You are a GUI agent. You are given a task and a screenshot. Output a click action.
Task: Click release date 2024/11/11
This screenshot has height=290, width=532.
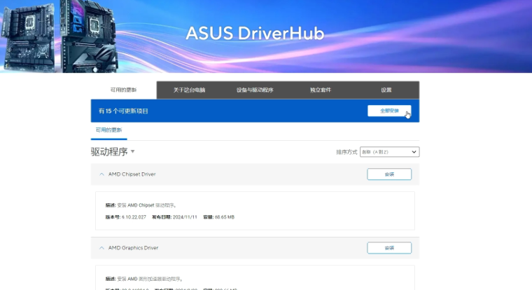(x=185, y=217)
